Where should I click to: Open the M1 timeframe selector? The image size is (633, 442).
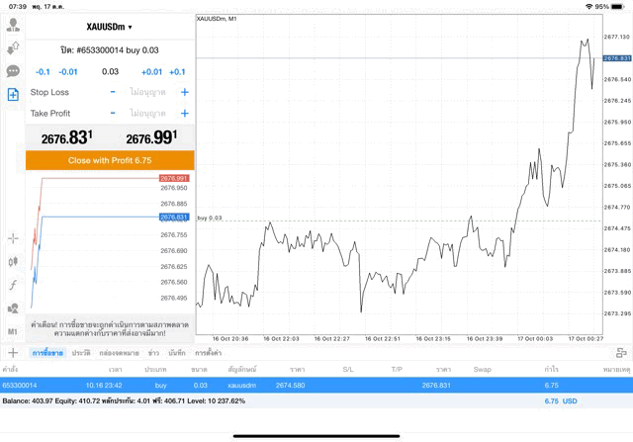pos(13,330)
